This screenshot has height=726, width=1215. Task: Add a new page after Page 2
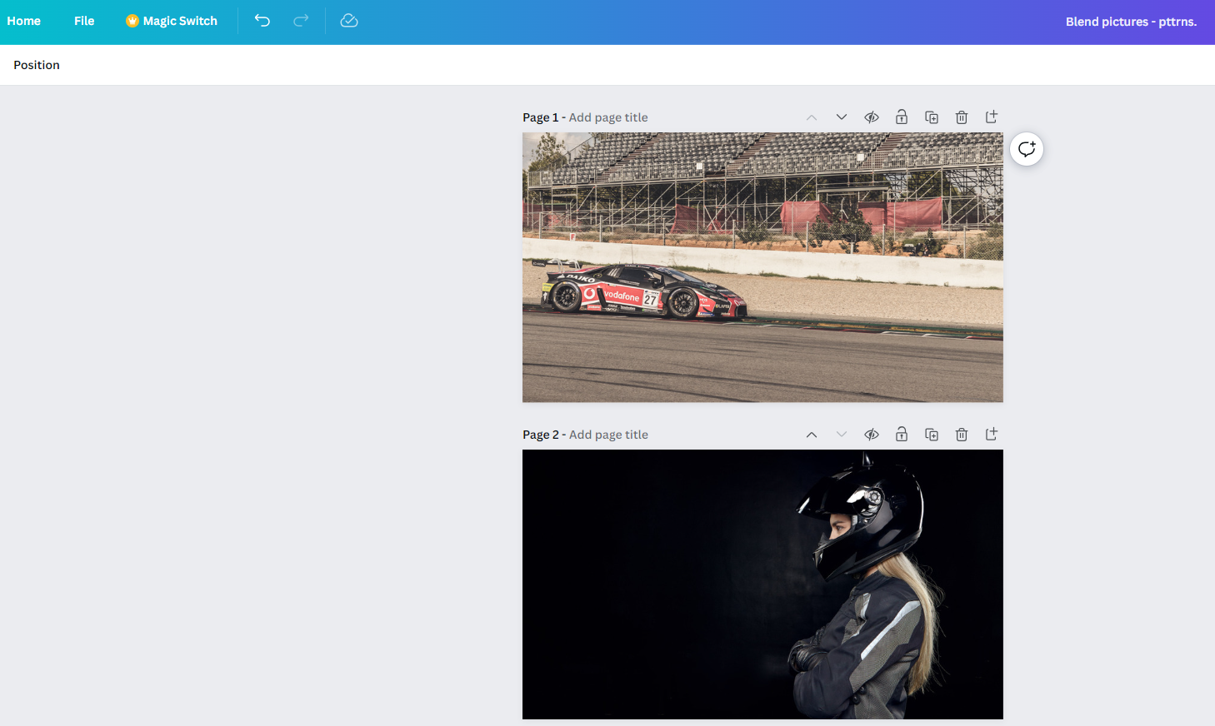pyautogui.click(x=992, y=435)
